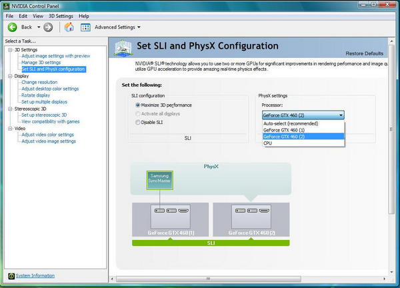Click the horizontal scrollbar thumb

click(x=209, y=279)
